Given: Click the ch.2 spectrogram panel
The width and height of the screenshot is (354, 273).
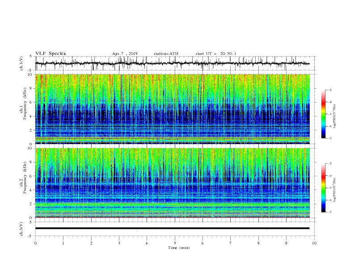Looking at the screenshot, I should [172, 183].
